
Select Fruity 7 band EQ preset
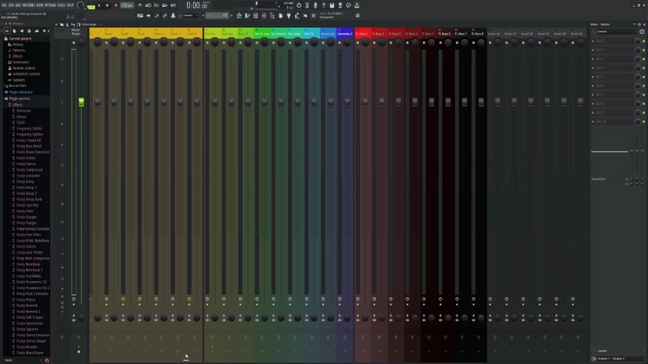(28, 140)
